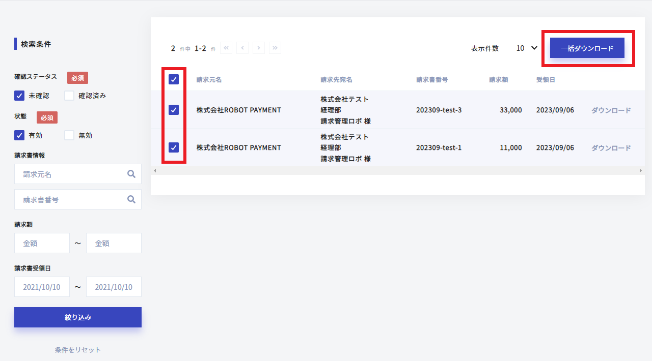Image resolution: width=652 pixels, height=361 pixels.
Task: Download invoice 202309-test-1
Action: point(611,148)
